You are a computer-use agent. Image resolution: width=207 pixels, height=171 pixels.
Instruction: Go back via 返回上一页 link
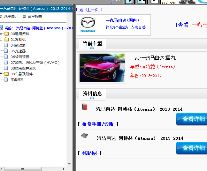click(x=89, y=10)
